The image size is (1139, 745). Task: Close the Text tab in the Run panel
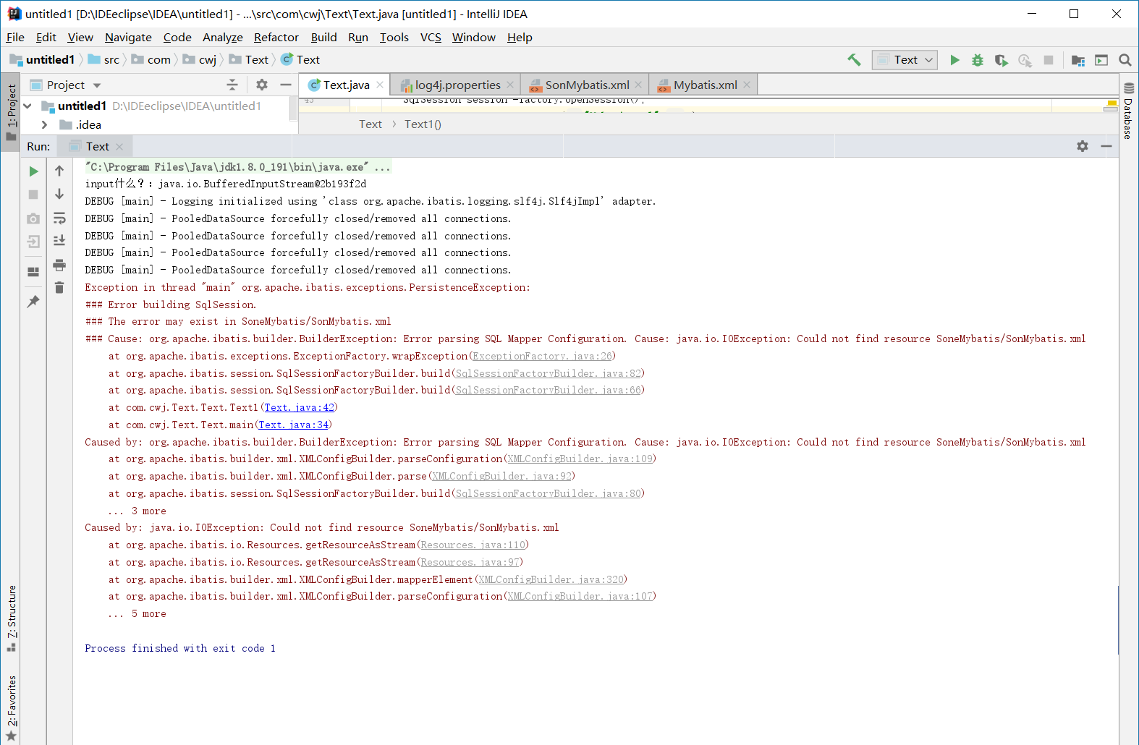119,147
